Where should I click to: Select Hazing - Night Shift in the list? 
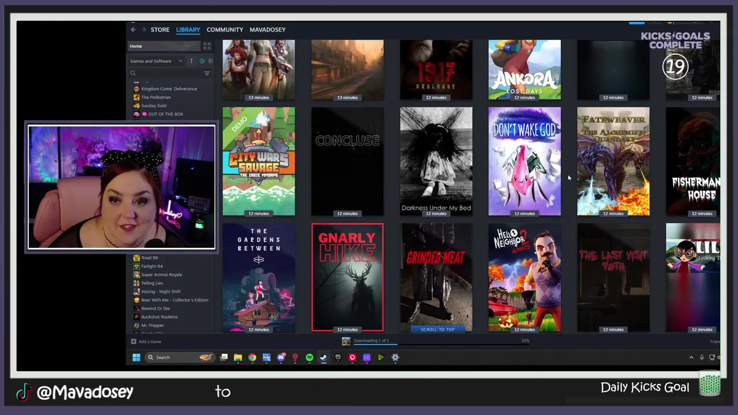(x=161, y=292)
